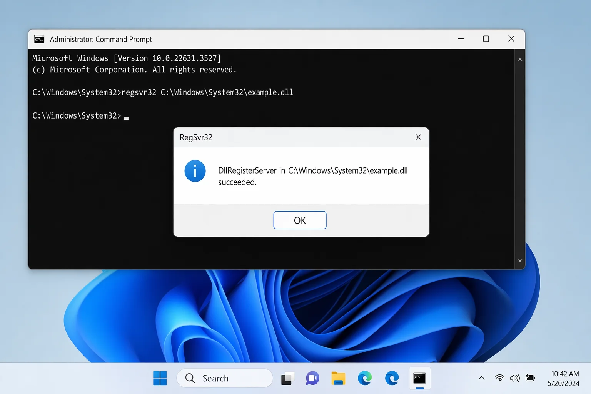Viewport: 591px width, 394px height.
Task: Click the taskbar Search box
Action: tap(225, 378)
